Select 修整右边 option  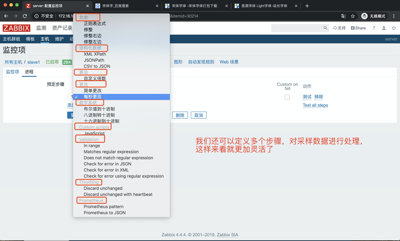(92, 36)
